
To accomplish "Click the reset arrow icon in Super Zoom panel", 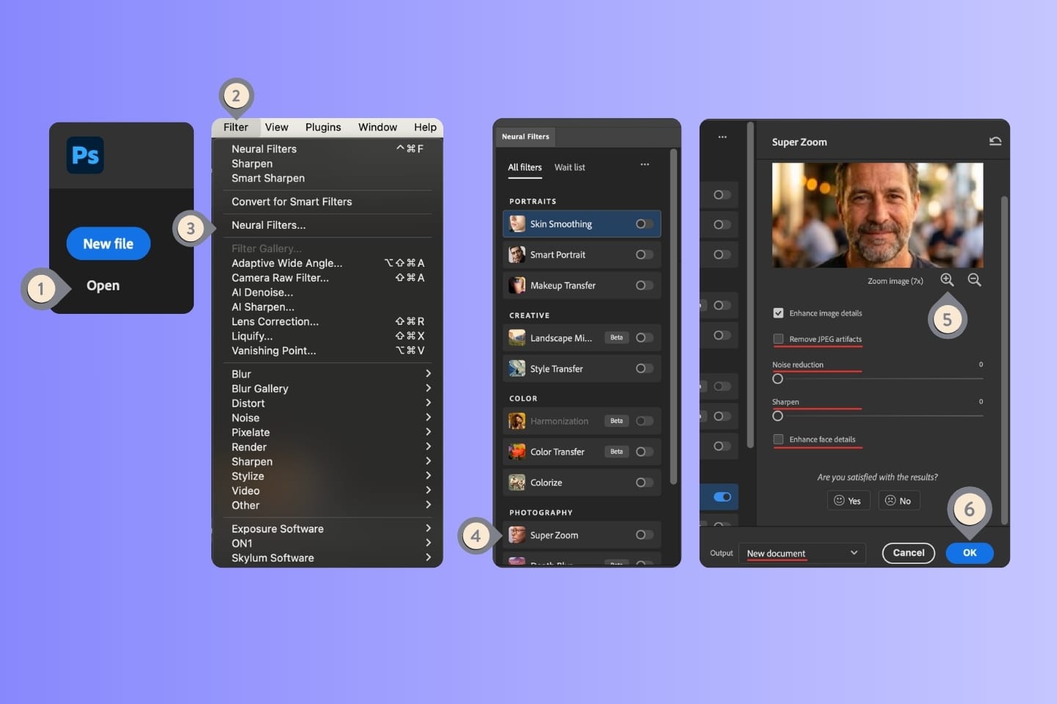I will (995, 141).
